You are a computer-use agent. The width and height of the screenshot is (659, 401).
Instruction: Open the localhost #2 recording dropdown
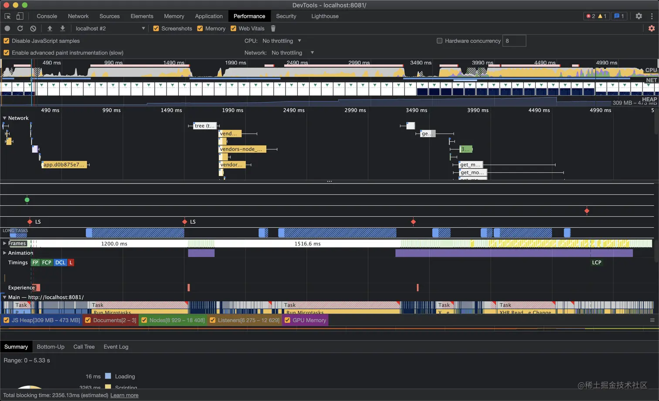coord(110,28)
